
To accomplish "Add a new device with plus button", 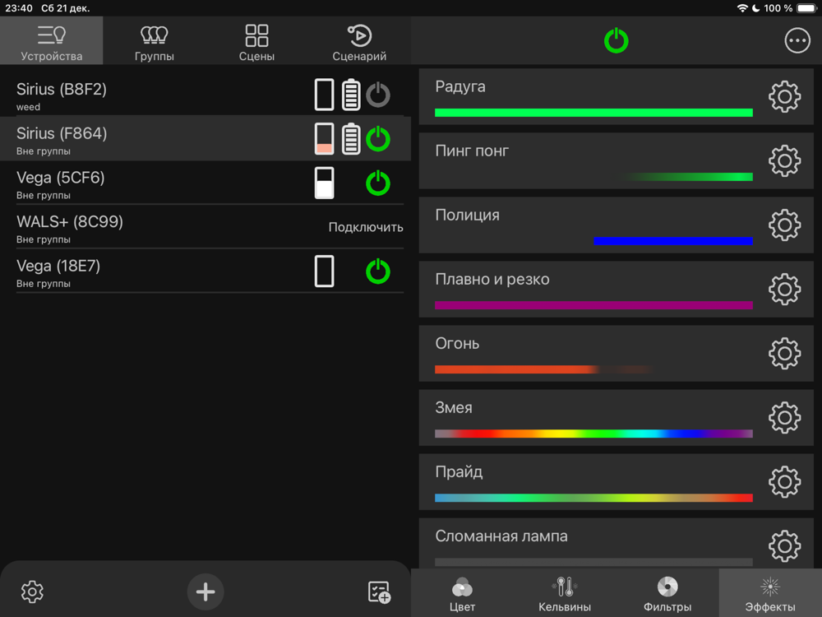I will click(205, 591).
